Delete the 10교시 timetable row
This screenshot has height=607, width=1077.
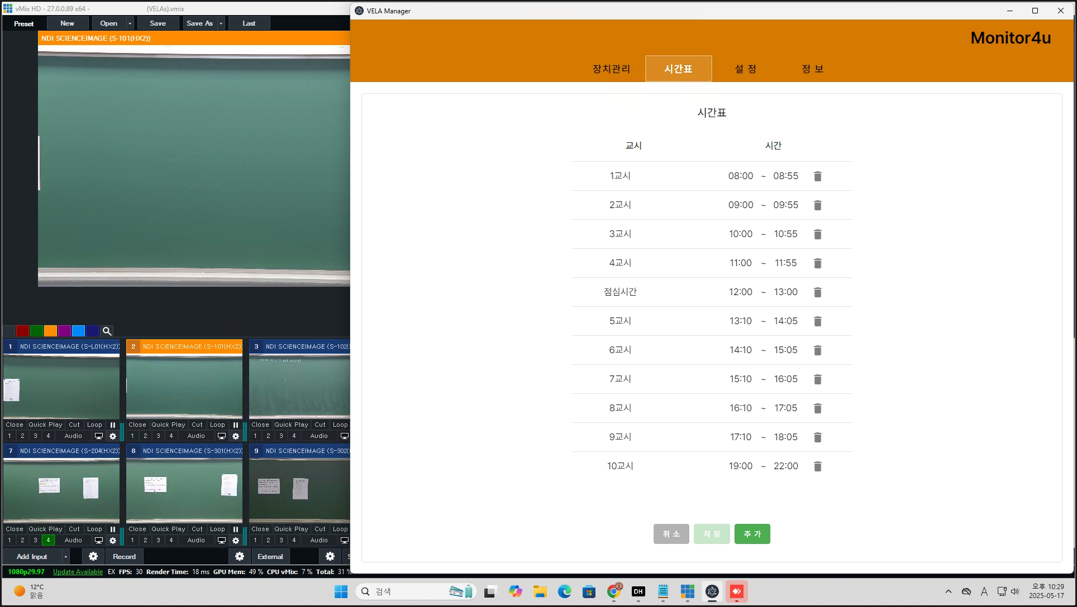coord(817,466)
